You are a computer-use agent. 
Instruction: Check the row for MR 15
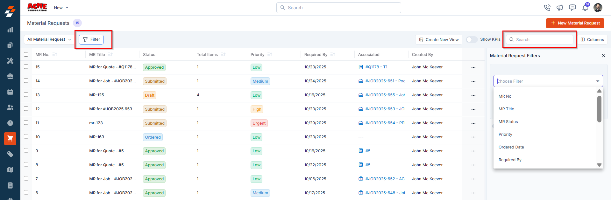(26, 67)
